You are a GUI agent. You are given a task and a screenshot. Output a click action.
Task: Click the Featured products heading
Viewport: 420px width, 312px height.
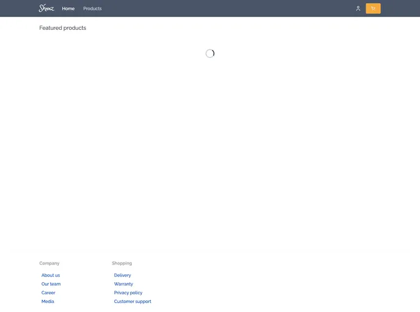pyautogui.click(x=63, y=28)
